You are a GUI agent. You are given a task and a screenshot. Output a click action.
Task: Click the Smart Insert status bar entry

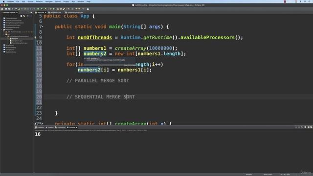point(268,175)
